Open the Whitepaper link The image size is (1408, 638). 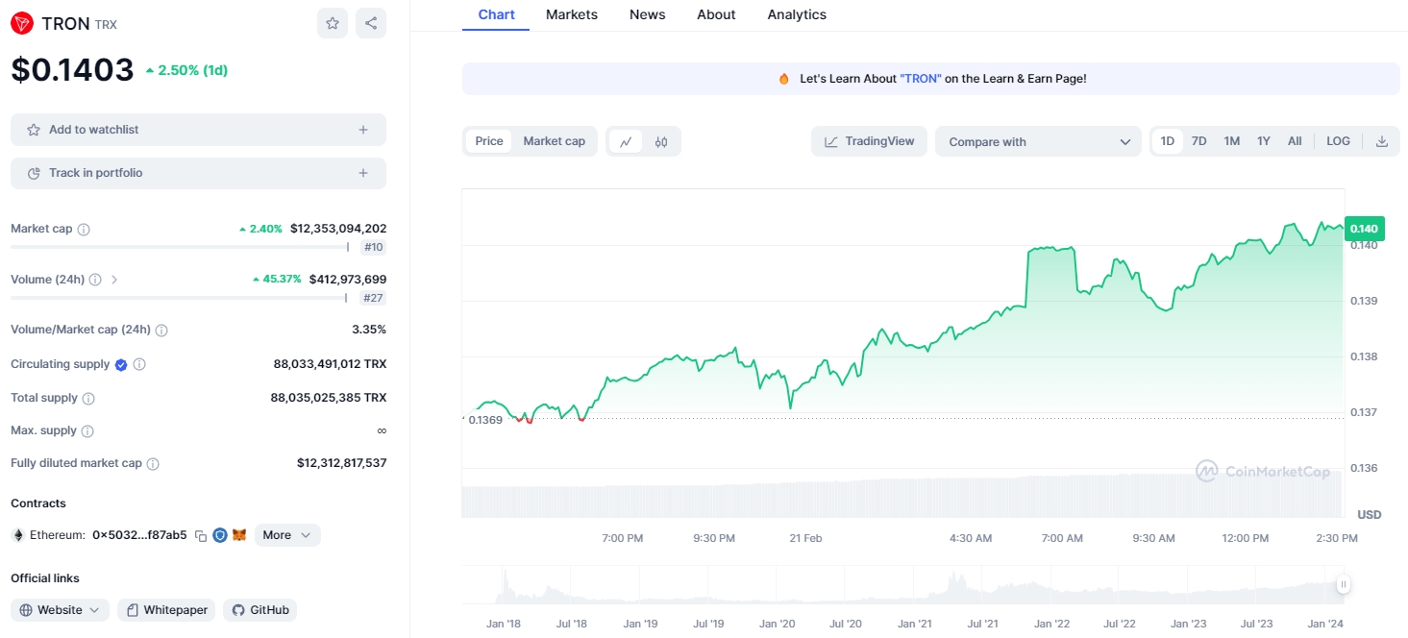[x=166, y=610]
